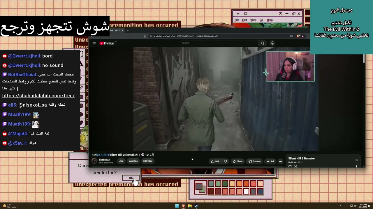Toggle shuffle playlist icon
373x209 pixels.
click(x=296, y=166)
